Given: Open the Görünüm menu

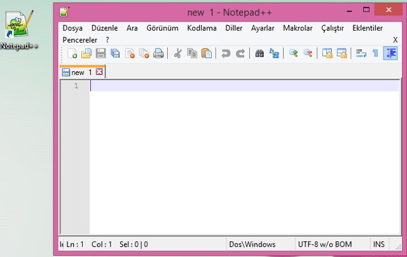Looking at the screenshot, I should [162, 28].
